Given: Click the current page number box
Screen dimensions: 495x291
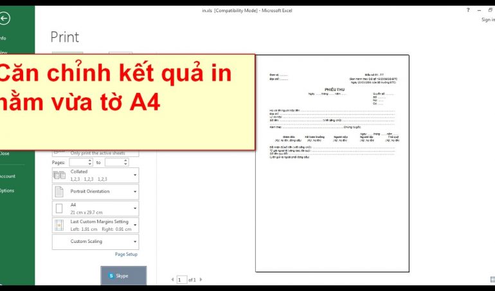Looking at the screenshot, I should pos(182,279).
